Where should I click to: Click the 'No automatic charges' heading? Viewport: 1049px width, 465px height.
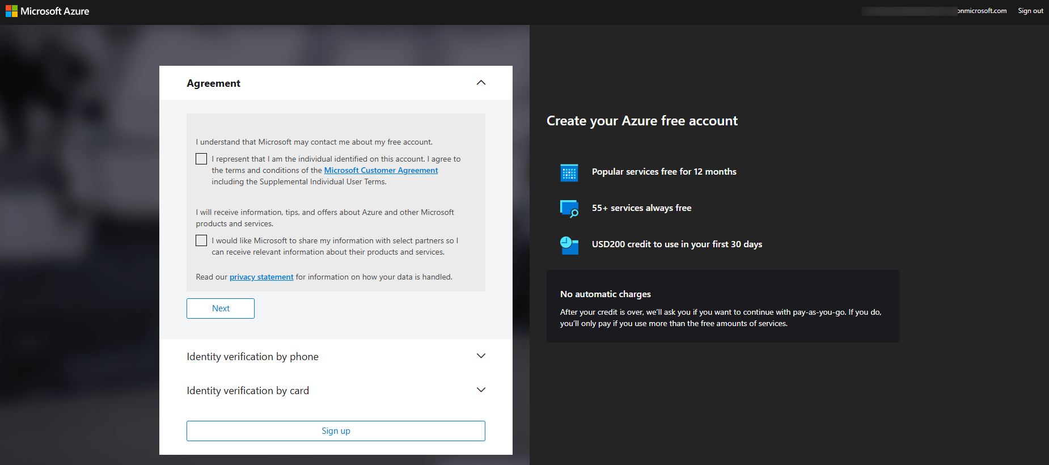point(606,294)
